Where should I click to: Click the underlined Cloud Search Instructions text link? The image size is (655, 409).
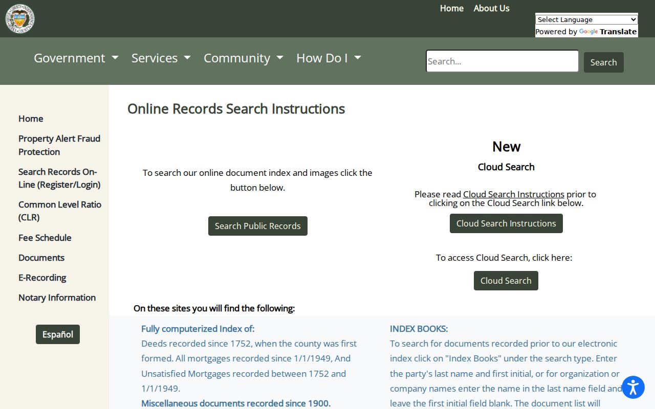coord(514,194)
